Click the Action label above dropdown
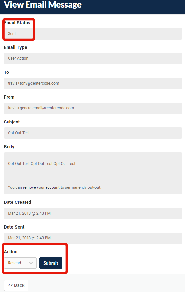Viewport: 185px width, 292px height. click(10, 252)
